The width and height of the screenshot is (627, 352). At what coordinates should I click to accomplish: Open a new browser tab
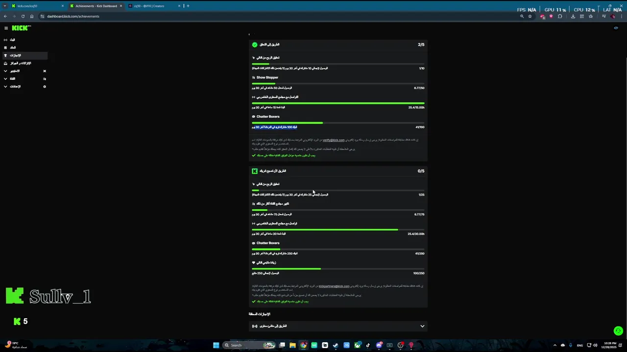[188, 6]
